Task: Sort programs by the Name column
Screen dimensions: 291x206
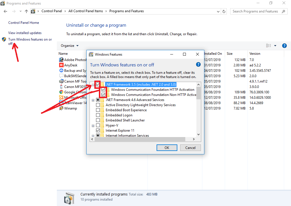Action: [63, 54]
